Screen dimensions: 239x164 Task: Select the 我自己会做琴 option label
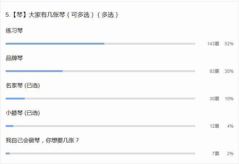pyautogui.click(x=42, y=140)
